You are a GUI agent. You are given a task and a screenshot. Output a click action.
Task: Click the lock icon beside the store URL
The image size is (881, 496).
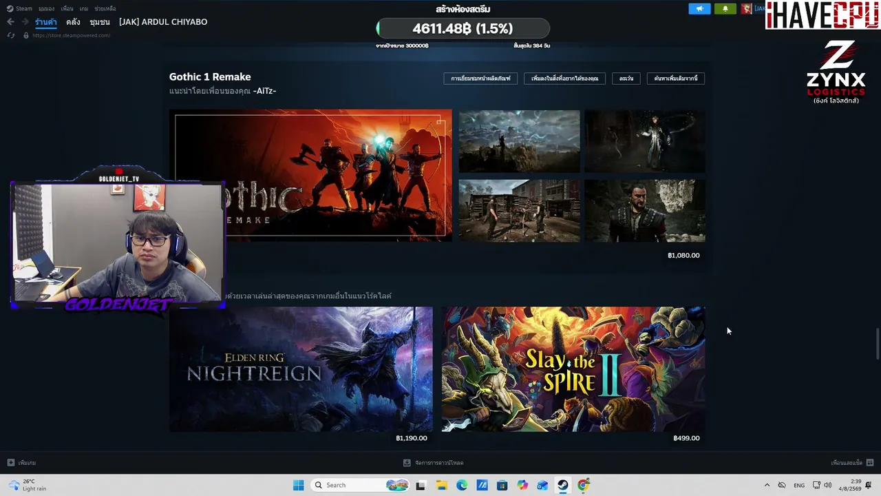(x=26, y=35)
